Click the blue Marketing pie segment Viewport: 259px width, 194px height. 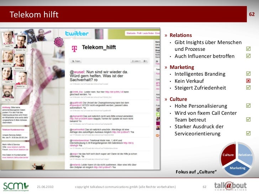(x=238, y=168)
